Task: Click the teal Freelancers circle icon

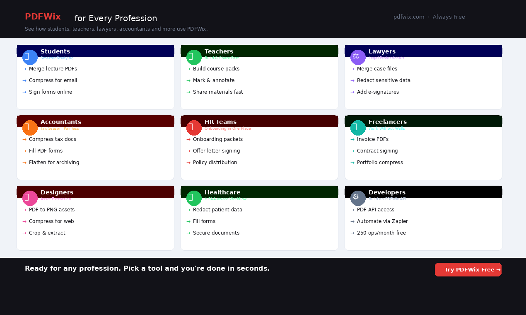Action: (358, 128)
